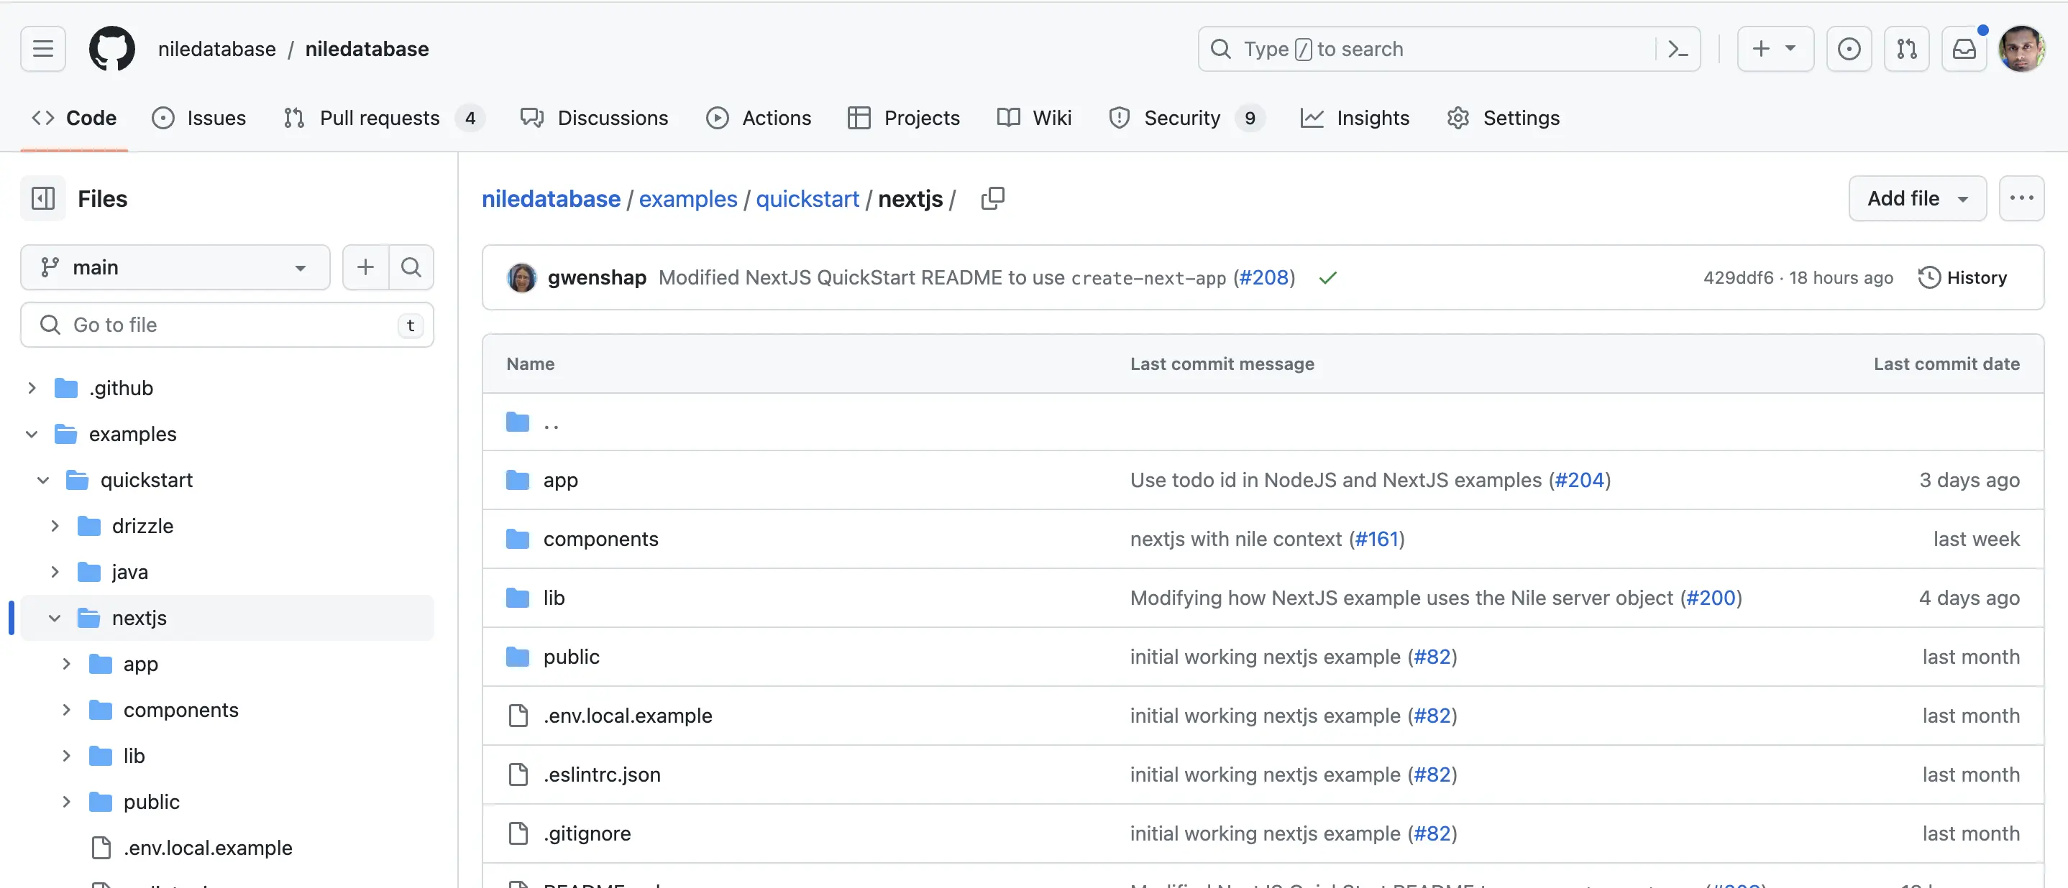This screenshot has width=2068, height=888.
Task: Open the Add file dropdown
Action: pos(1917,198)
